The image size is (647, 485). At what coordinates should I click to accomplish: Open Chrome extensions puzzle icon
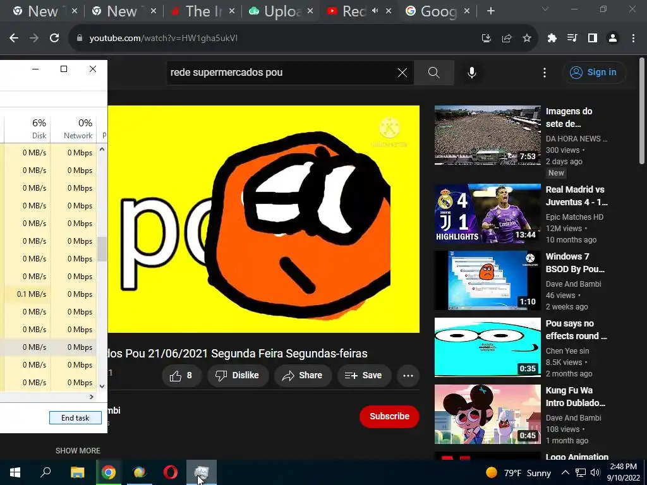coord(552,39)
